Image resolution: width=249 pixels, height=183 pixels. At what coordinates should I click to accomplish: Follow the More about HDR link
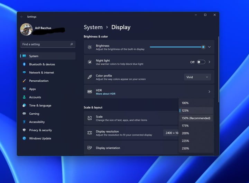click(x=105, y=94)
